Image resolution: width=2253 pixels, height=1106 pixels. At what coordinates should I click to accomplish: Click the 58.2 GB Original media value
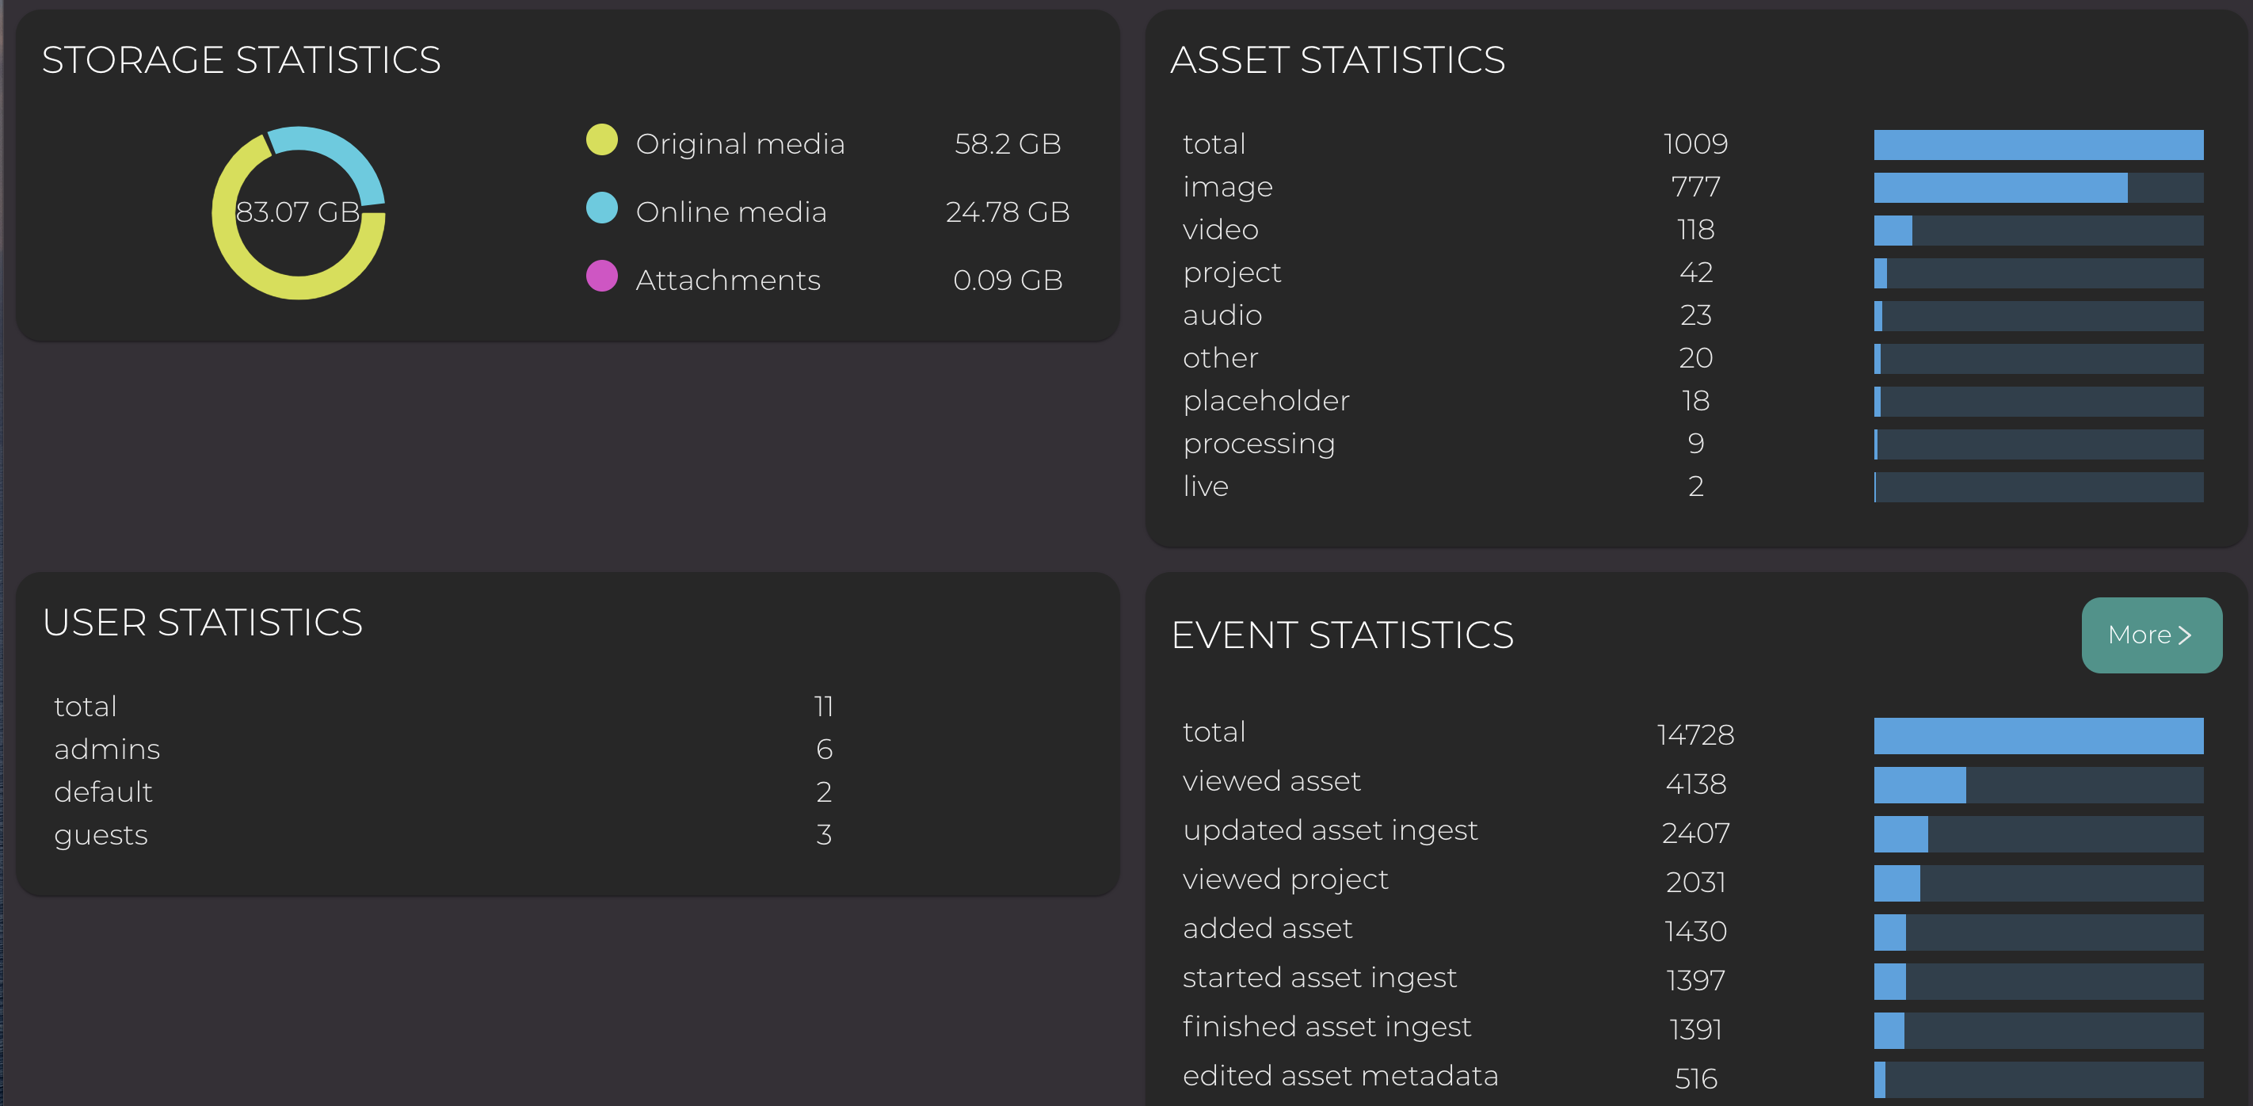[x=1007, y=143]
